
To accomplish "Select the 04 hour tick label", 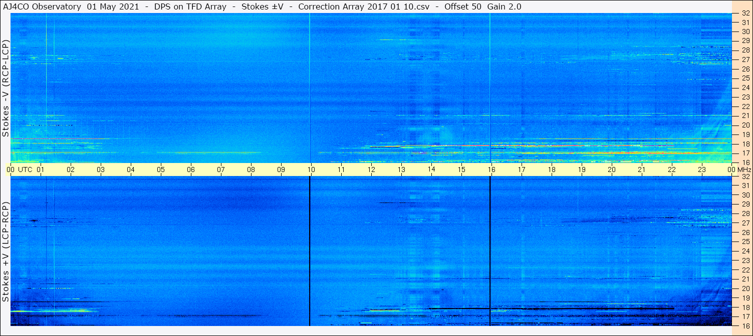I will pos(131,169).
